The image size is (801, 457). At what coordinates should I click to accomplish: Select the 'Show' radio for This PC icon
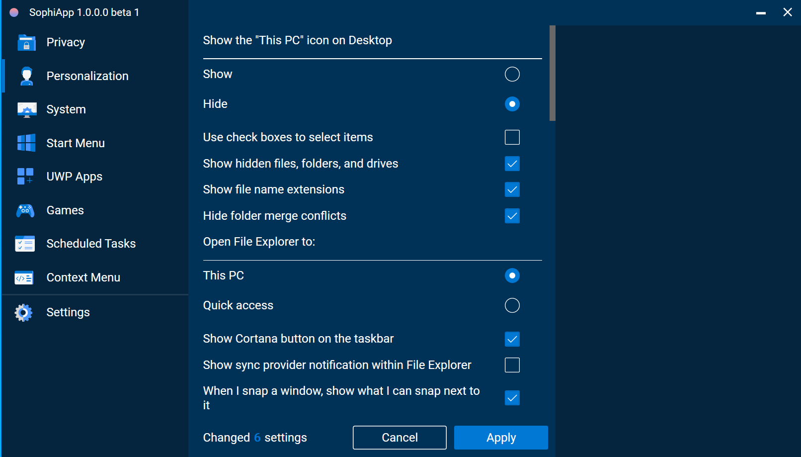tap(512, 74)
